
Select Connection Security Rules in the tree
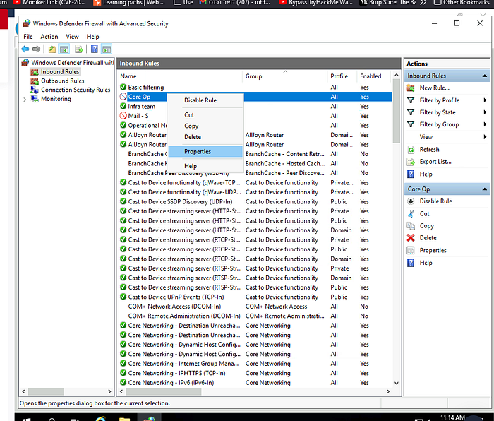click(76, 90)
